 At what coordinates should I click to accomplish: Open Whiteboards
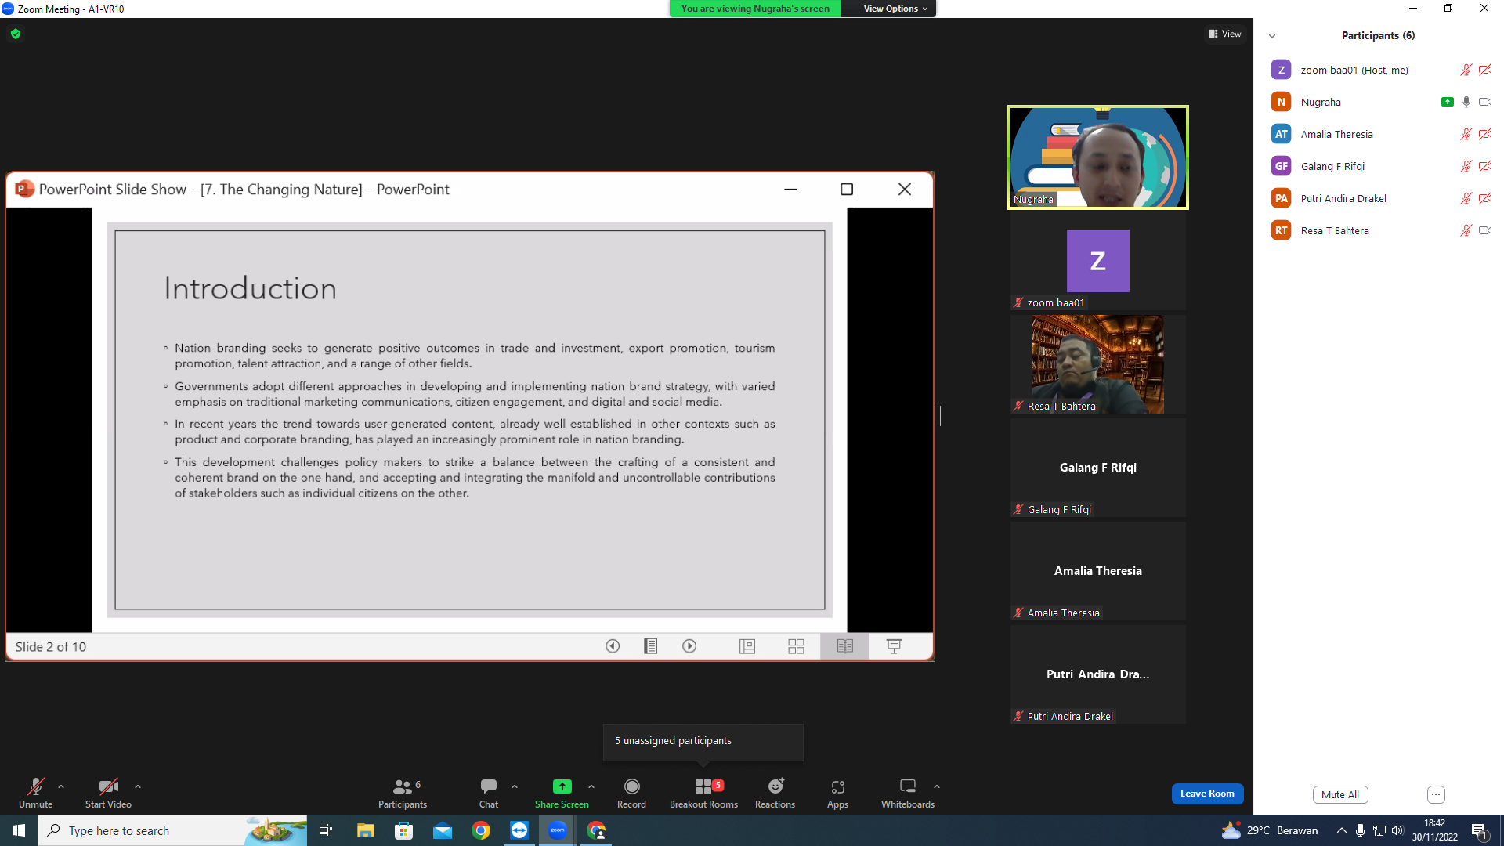click(907, 793)
